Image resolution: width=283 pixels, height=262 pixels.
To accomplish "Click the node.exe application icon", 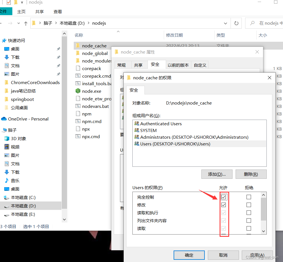I will pyautogui.click(x=78, y=91).
